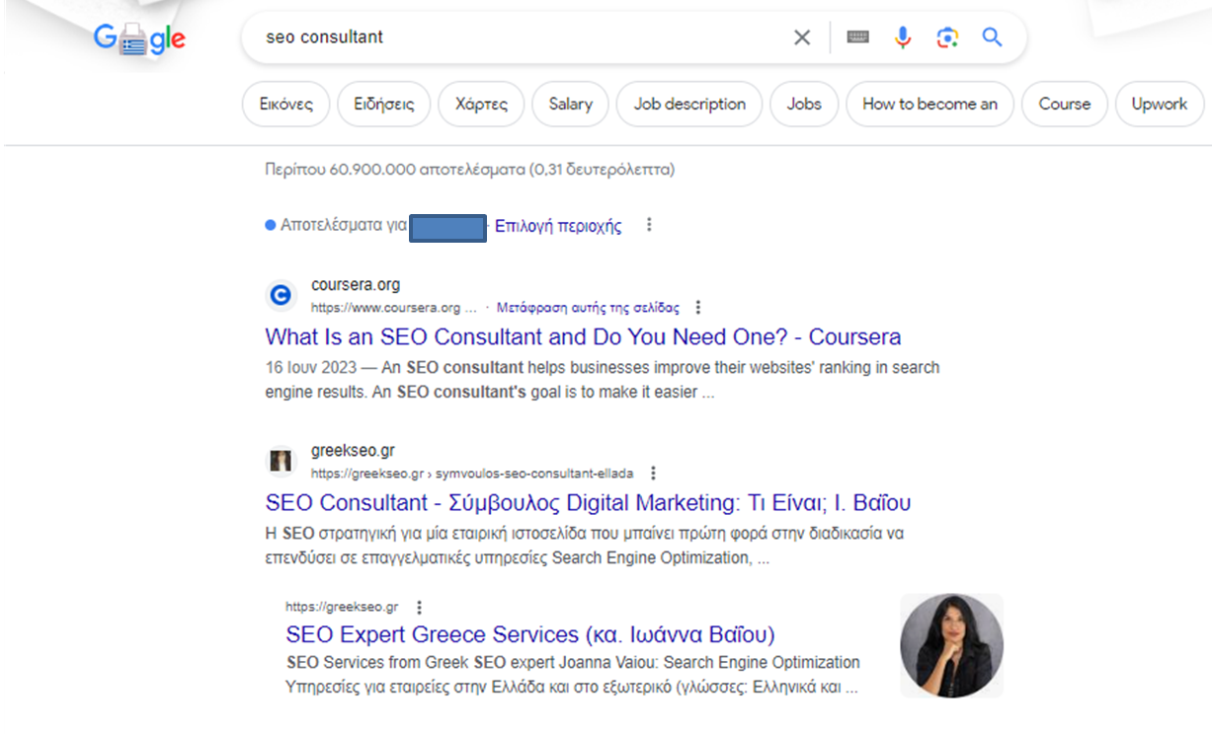Open three-dot menu for Coursera result
The height and width of the screenshot is (734, 1212).
[x=698, y=307]
